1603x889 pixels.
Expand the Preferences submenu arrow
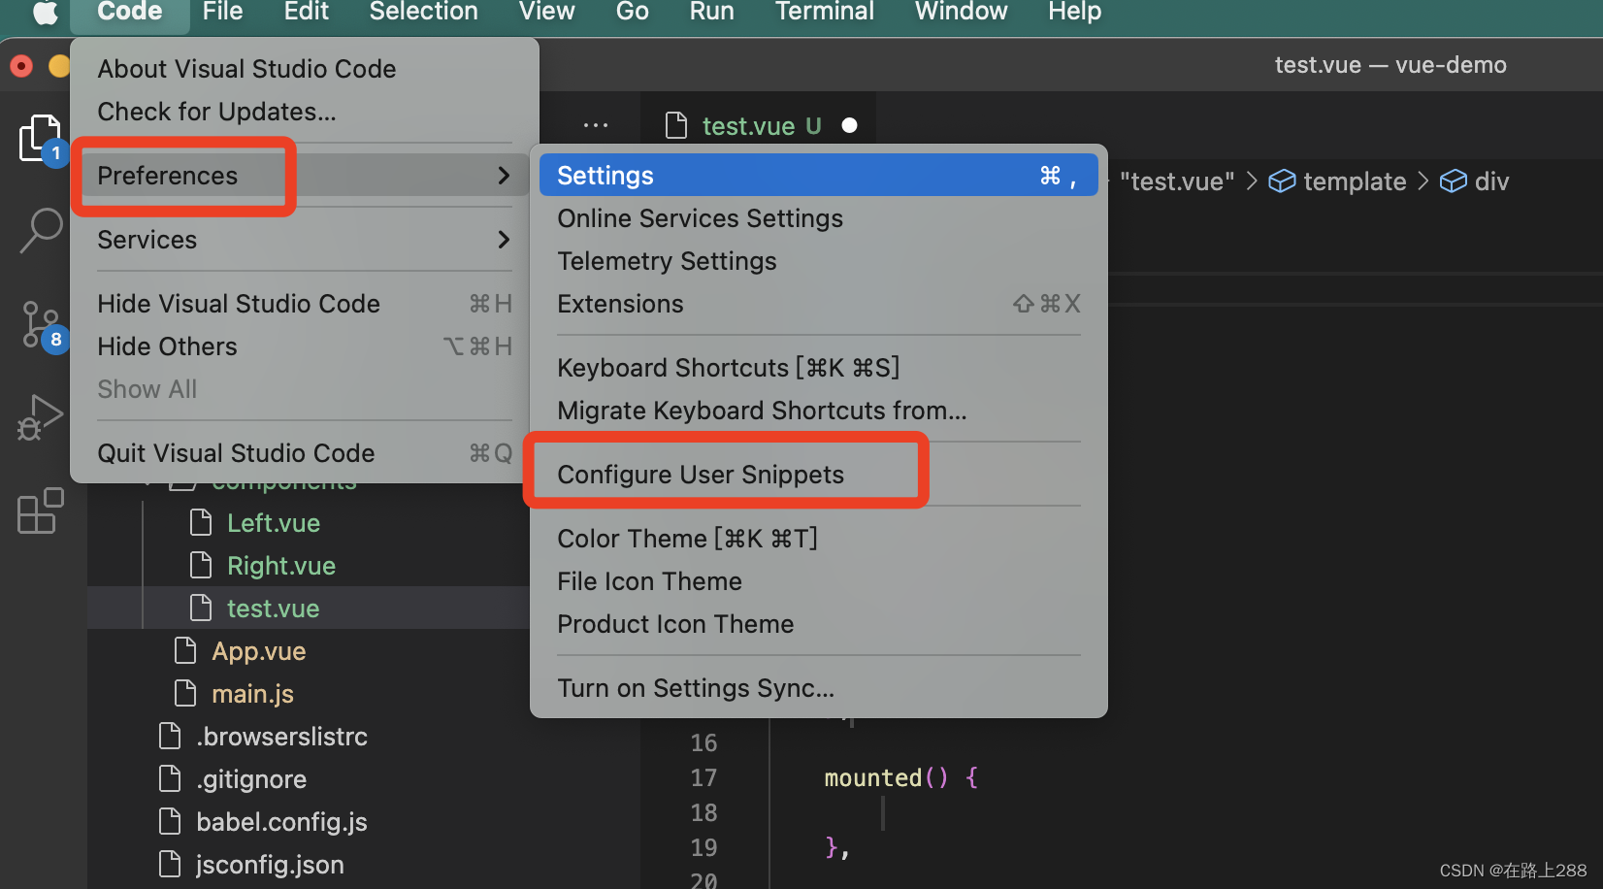[504, 176]
